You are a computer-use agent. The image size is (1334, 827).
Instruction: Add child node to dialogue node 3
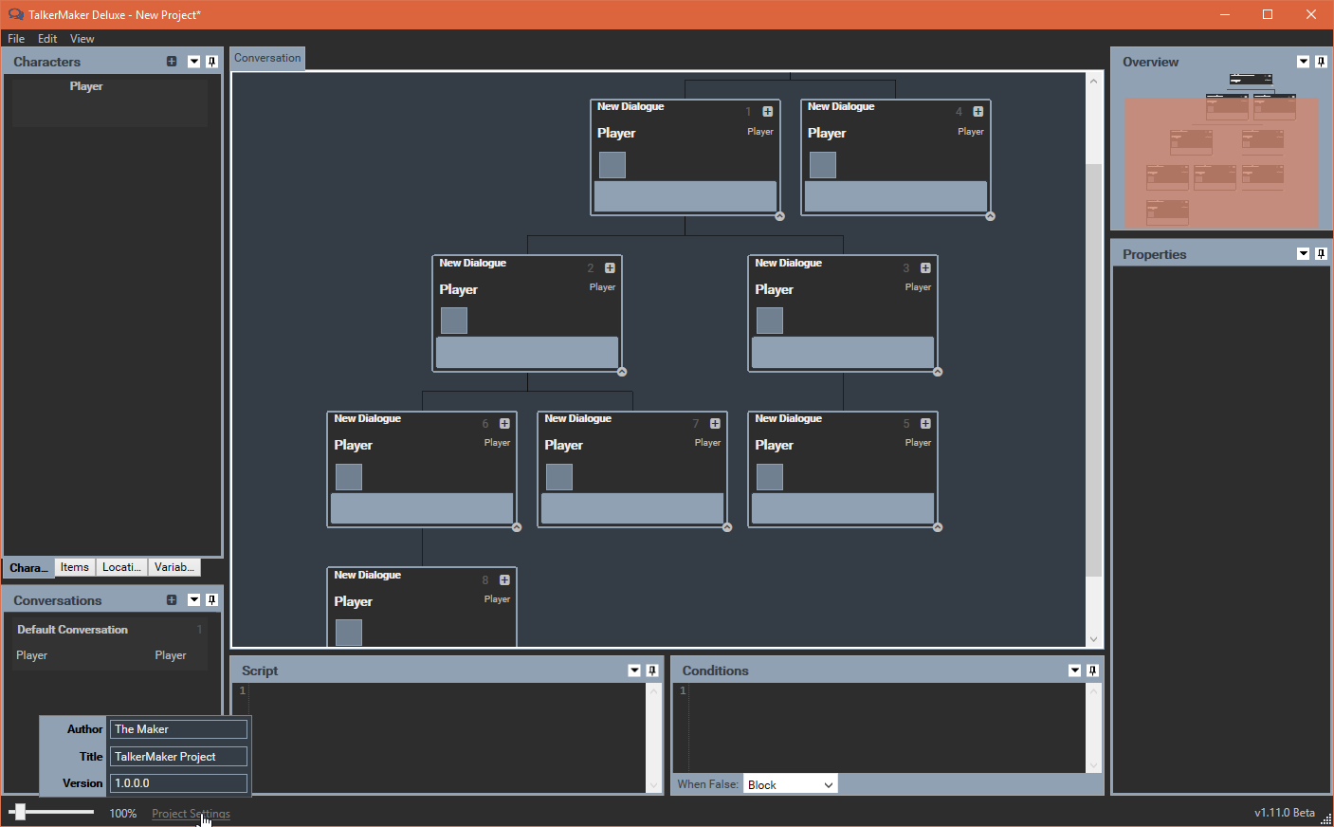925,268
